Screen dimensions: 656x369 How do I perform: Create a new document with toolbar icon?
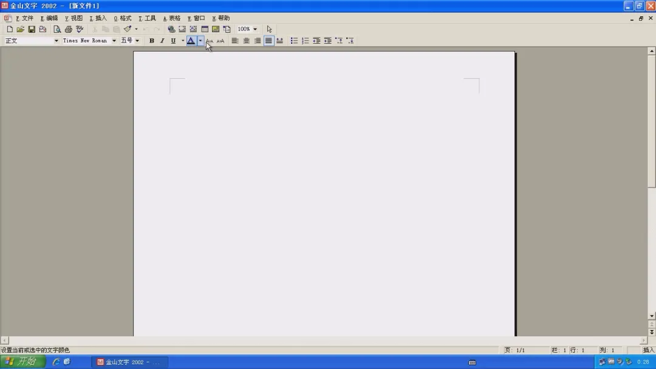coord(9,29)
